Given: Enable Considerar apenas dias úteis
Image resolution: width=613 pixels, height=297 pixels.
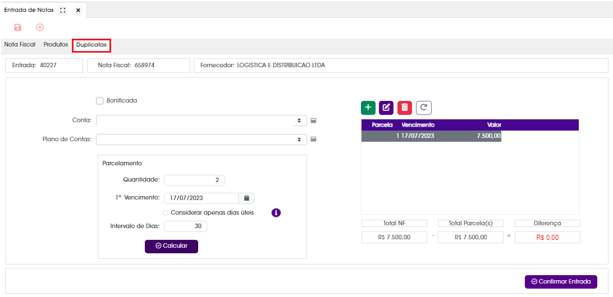Looking at the screenshot, I should click(x=166, y=213).
